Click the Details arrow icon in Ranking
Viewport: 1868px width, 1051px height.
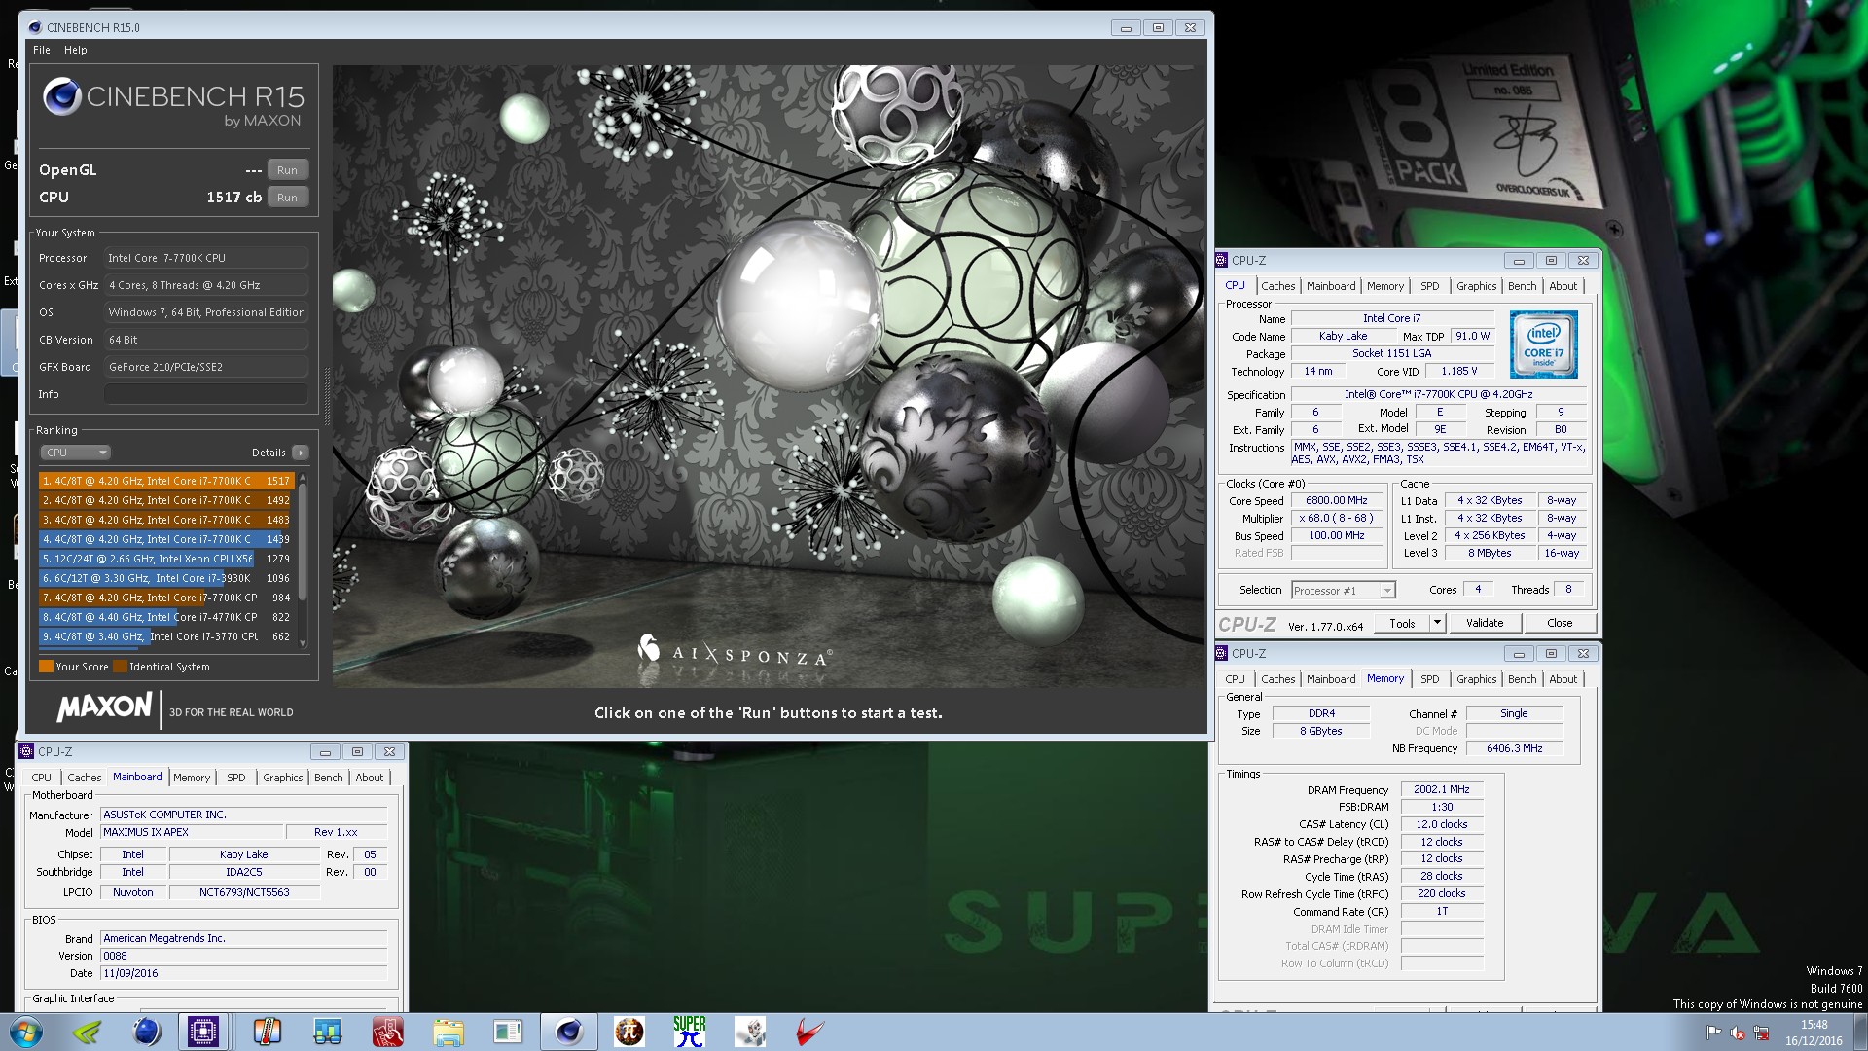(300, 453)
